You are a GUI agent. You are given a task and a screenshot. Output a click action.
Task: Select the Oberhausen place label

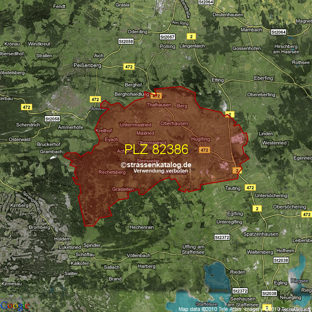tap(174, 123)
